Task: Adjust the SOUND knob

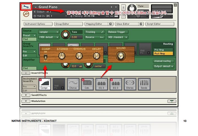Action: point(121,56)
